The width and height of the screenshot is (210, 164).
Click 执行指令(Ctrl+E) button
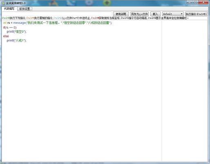coord(196,14)
